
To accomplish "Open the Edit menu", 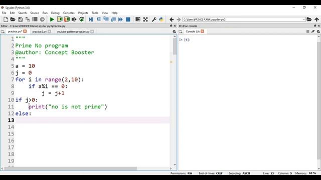I will 12,13.
